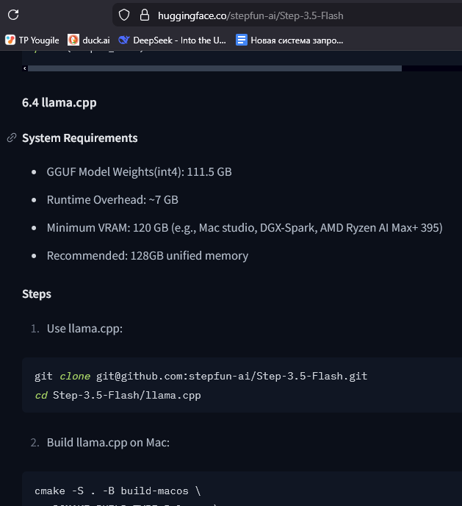Click the System Requirements heading

click(x=79, y=138)
